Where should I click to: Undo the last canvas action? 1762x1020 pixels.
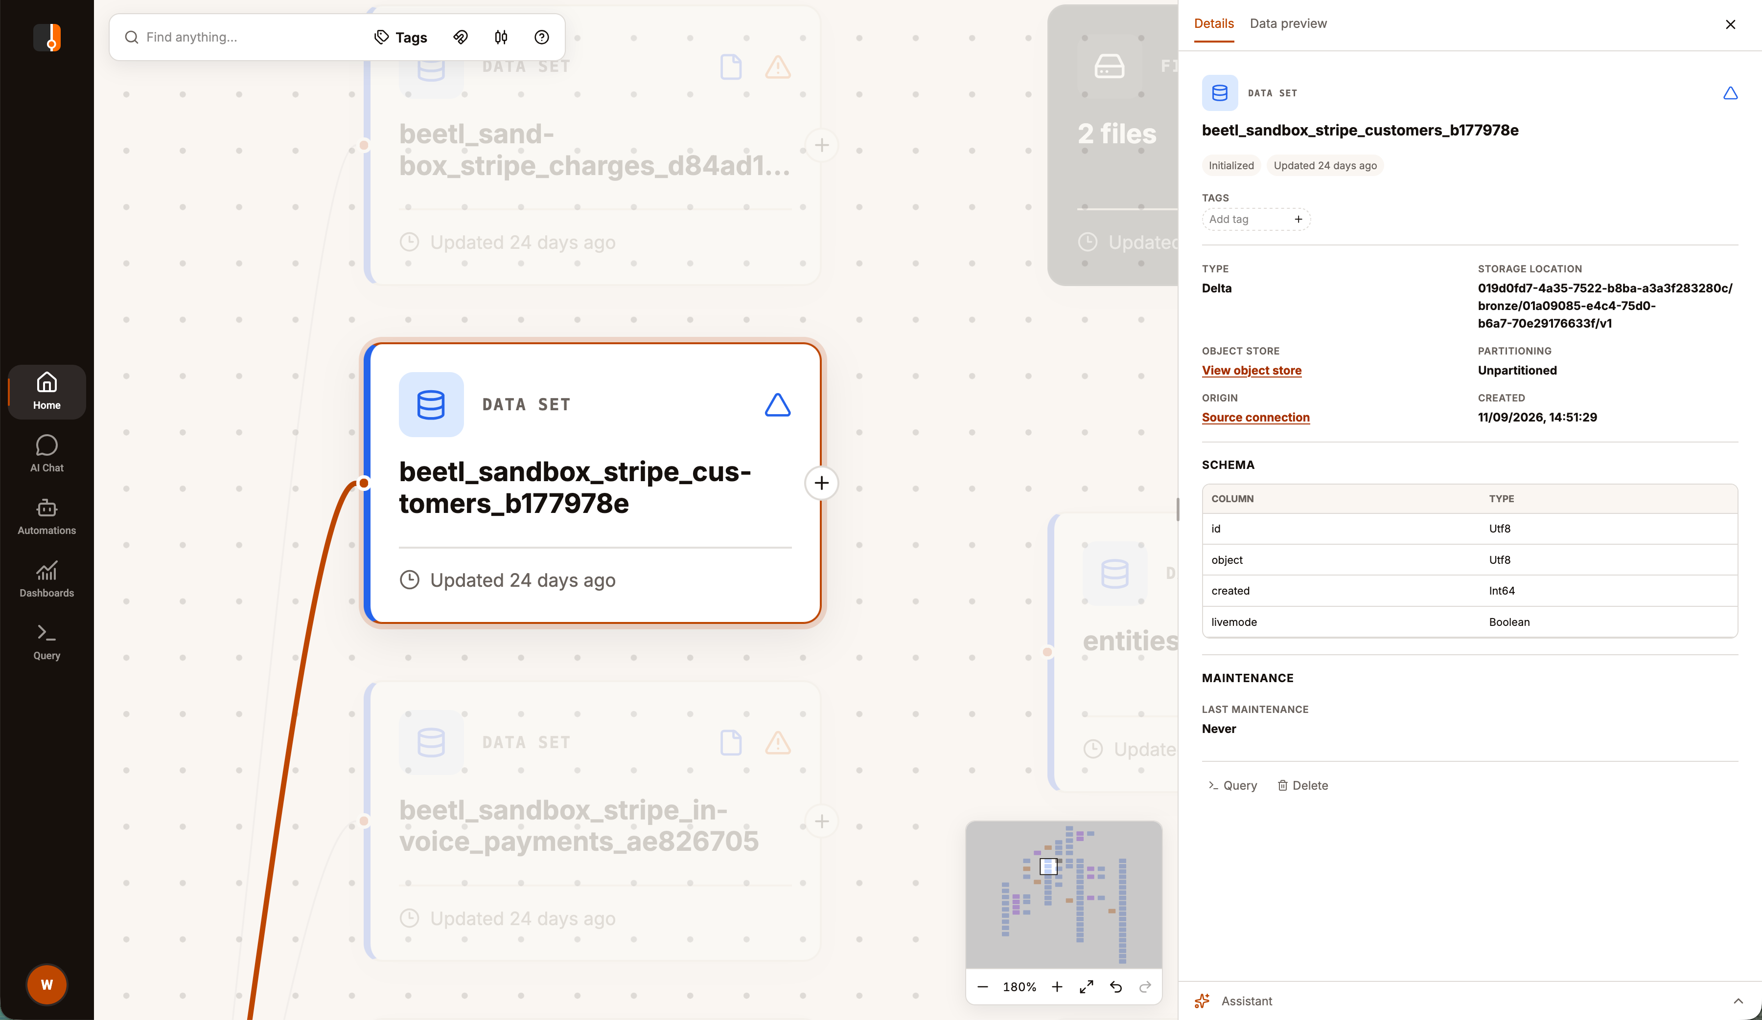click(x=1116, y=986)
